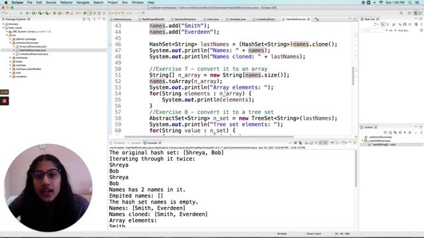Expand the JRE System Library node
Image resolution: width=424 pixels, height=238 pixels.
(x=7, y=32)
